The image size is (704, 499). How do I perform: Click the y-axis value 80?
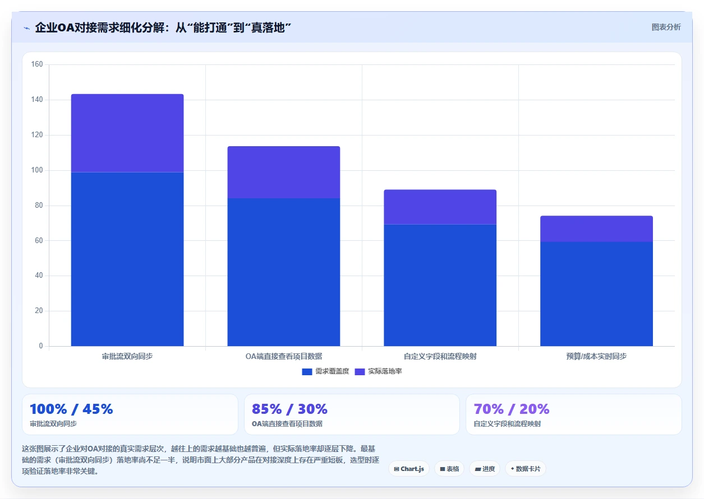[x=39, y=206]
